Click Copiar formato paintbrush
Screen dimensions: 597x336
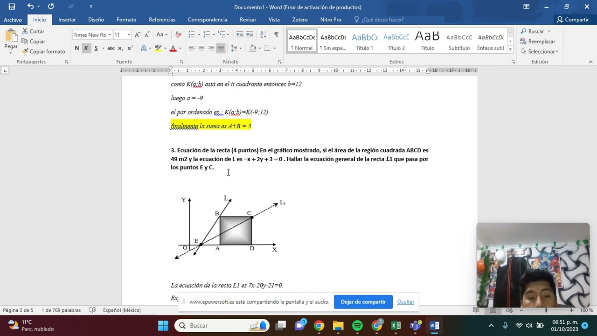pos(43,51)
